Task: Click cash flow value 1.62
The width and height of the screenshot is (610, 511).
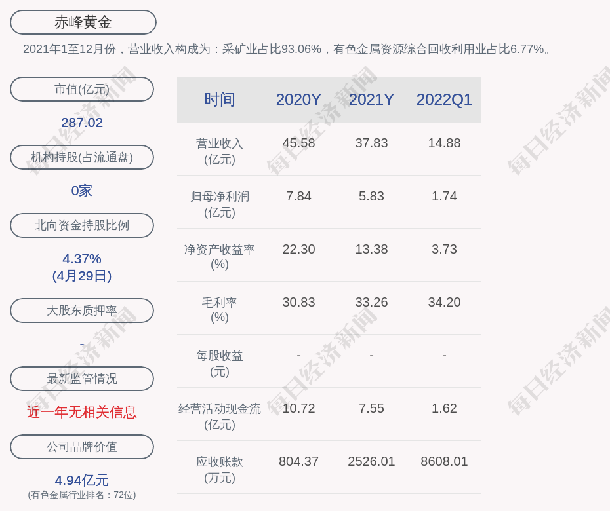Action: pos(444,408)
